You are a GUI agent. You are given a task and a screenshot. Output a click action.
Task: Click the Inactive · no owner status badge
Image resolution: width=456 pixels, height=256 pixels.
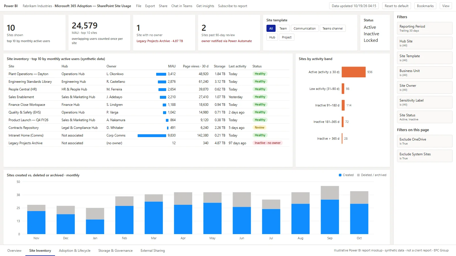(267, 143)
